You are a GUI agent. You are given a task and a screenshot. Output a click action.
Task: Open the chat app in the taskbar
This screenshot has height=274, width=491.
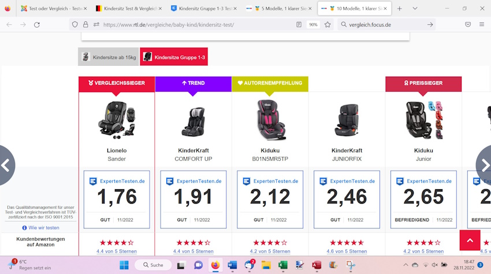click(x=198, y=265)
